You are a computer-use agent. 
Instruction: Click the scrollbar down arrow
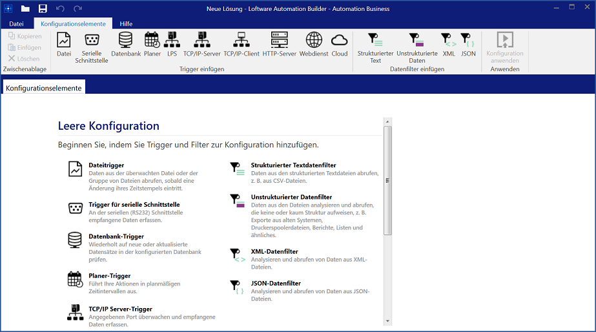(x=387, y=320)
